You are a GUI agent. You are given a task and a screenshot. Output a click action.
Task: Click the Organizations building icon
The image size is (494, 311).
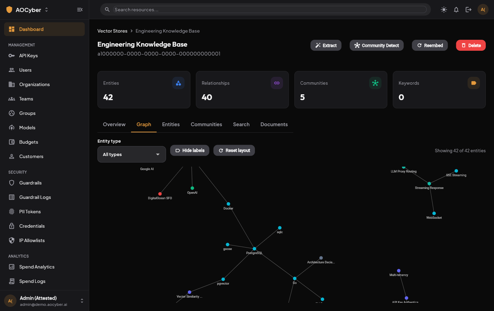[x=12, y=84]
